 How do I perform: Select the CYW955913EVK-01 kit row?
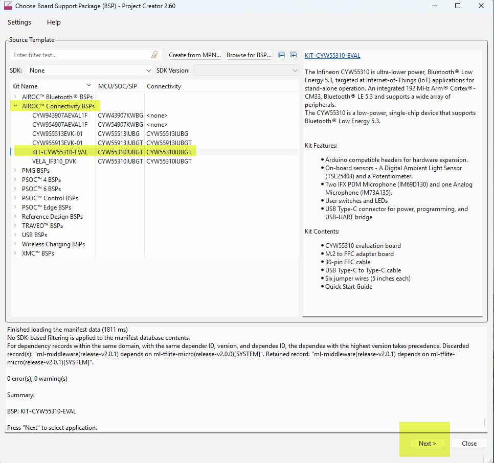154,143
